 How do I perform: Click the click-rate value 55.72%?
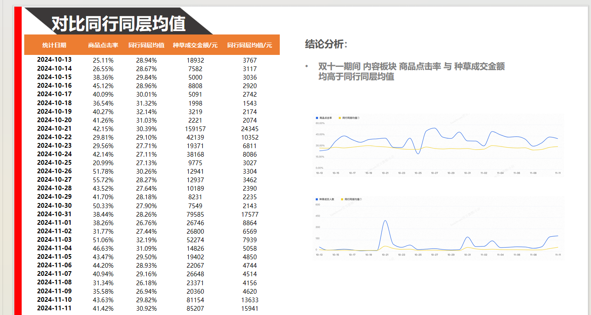(103, 180)
